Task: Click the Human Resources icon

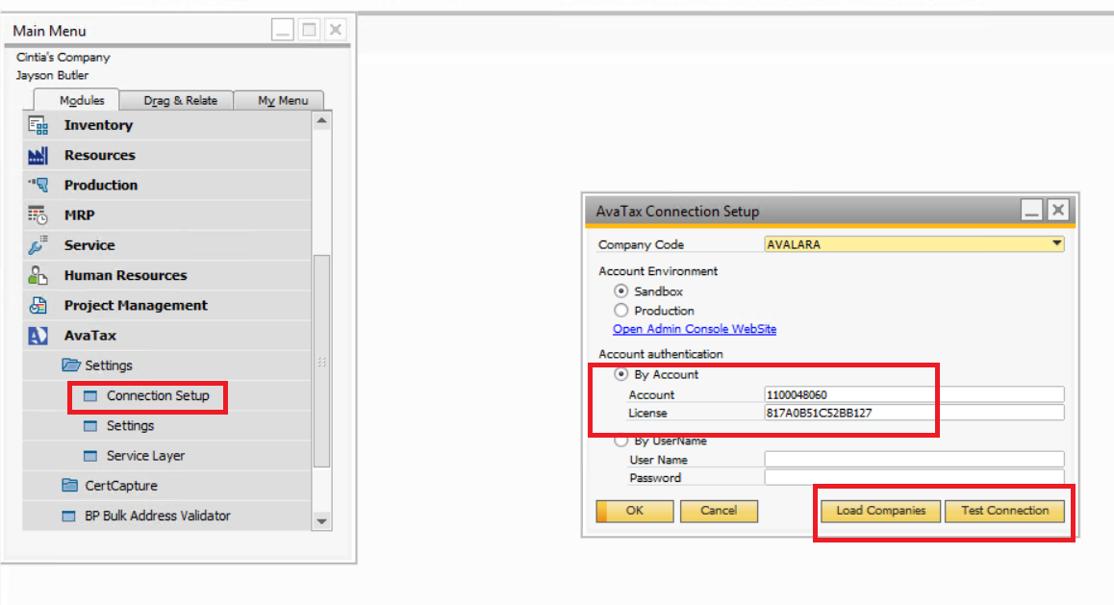Action: pos(38,275)
